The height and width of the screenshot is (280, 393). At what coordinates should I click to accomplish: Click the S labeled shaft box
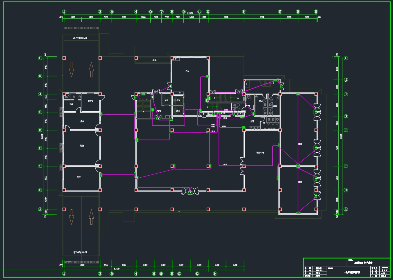[x=203, y=114]
